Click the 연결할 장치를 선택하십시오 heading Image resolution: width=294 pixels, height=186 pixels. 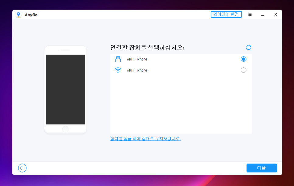click(x=147, y=47)
